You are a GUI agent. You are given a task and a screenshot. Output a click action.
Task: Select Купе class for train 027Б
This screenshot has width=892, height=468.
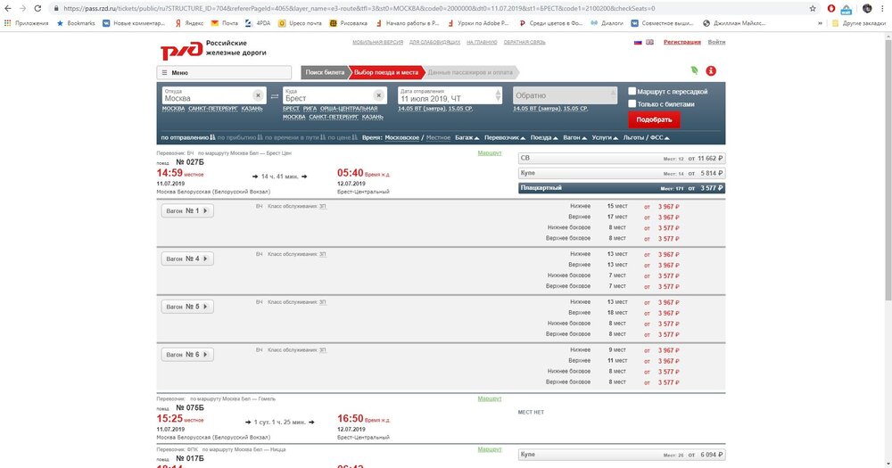coord(622,173)
